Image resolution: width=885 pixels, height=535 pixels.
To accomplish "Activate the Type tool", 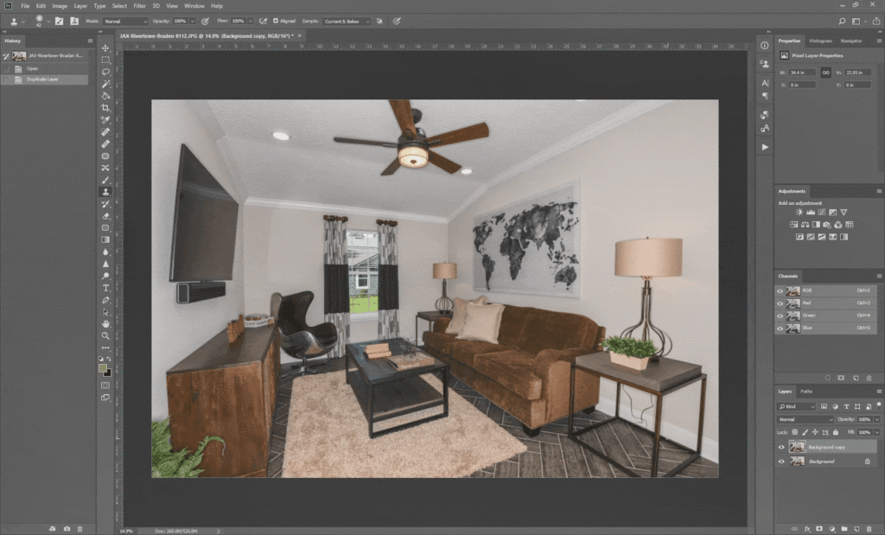I will (x=105, y=288).
